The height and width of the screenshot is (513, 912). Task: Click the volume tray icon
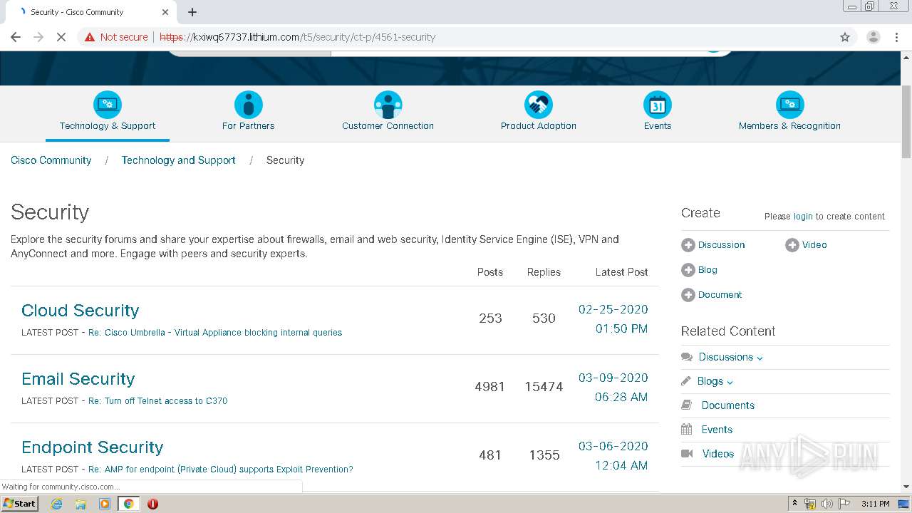[826, 504]
